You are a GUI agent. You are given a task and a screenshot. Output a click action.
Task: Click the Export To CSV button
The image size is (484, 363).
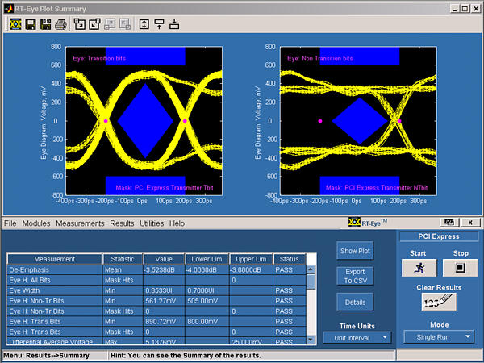pyautogui.click(x=355, y=276)
